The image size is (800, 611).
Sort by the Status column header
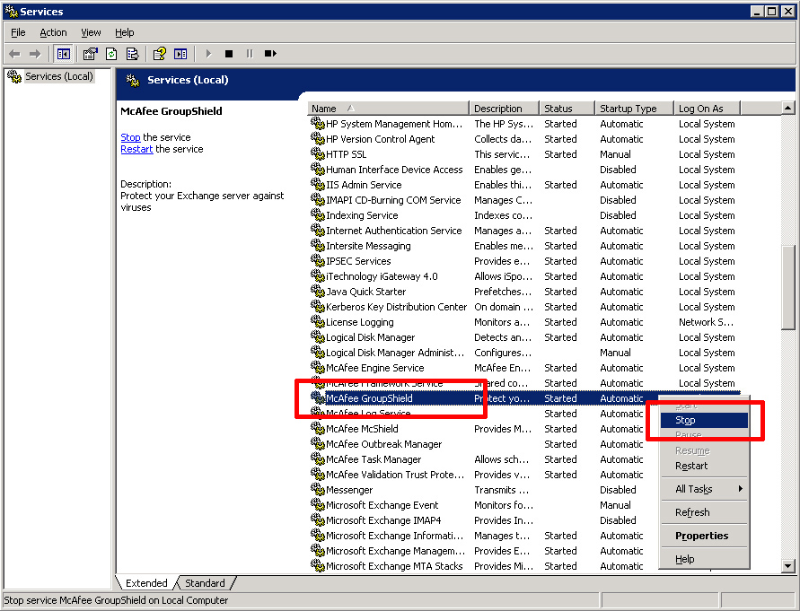tap(567, 109)
